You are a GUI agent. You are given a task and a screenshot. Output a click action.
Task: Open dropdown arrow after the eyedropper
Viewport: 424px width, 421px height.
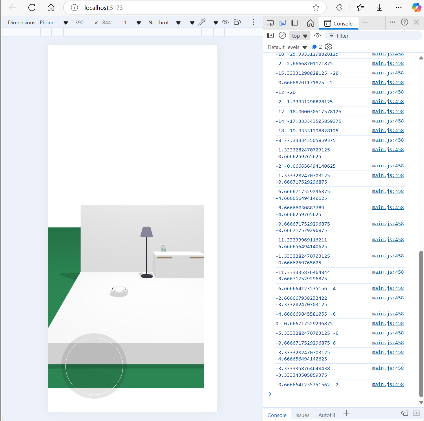point(215,23)
